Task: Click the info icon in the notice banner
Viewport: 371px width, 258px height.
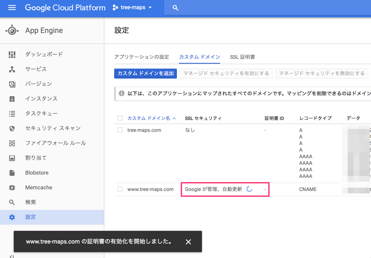Action: tap(122, 93)
